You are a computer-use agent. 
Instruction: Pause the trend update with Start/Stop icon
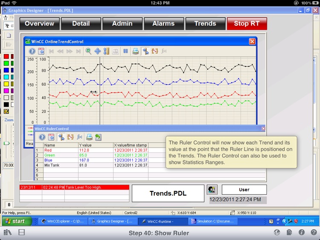coord(125,51)
